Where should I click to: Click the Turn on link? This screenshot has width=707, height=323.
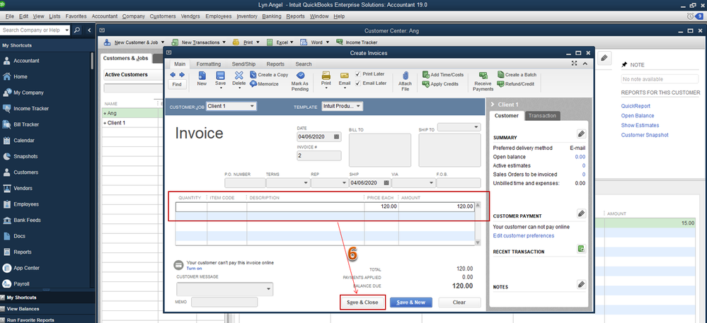(x=195, y=268)
